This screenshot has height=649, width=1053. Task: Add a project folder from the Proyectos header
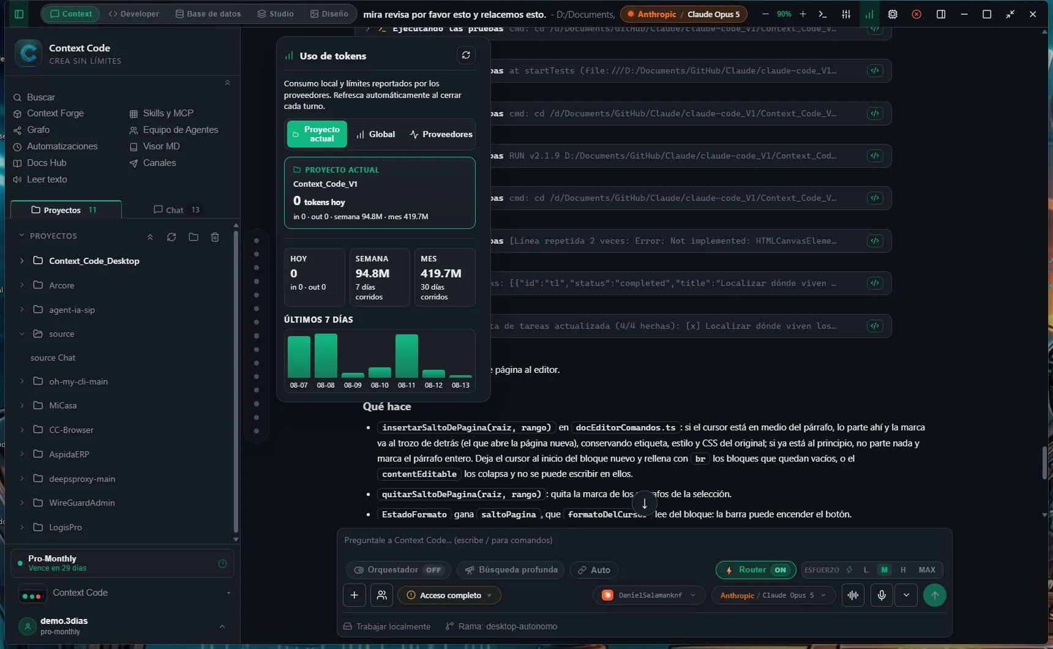[x=193, y=237]
